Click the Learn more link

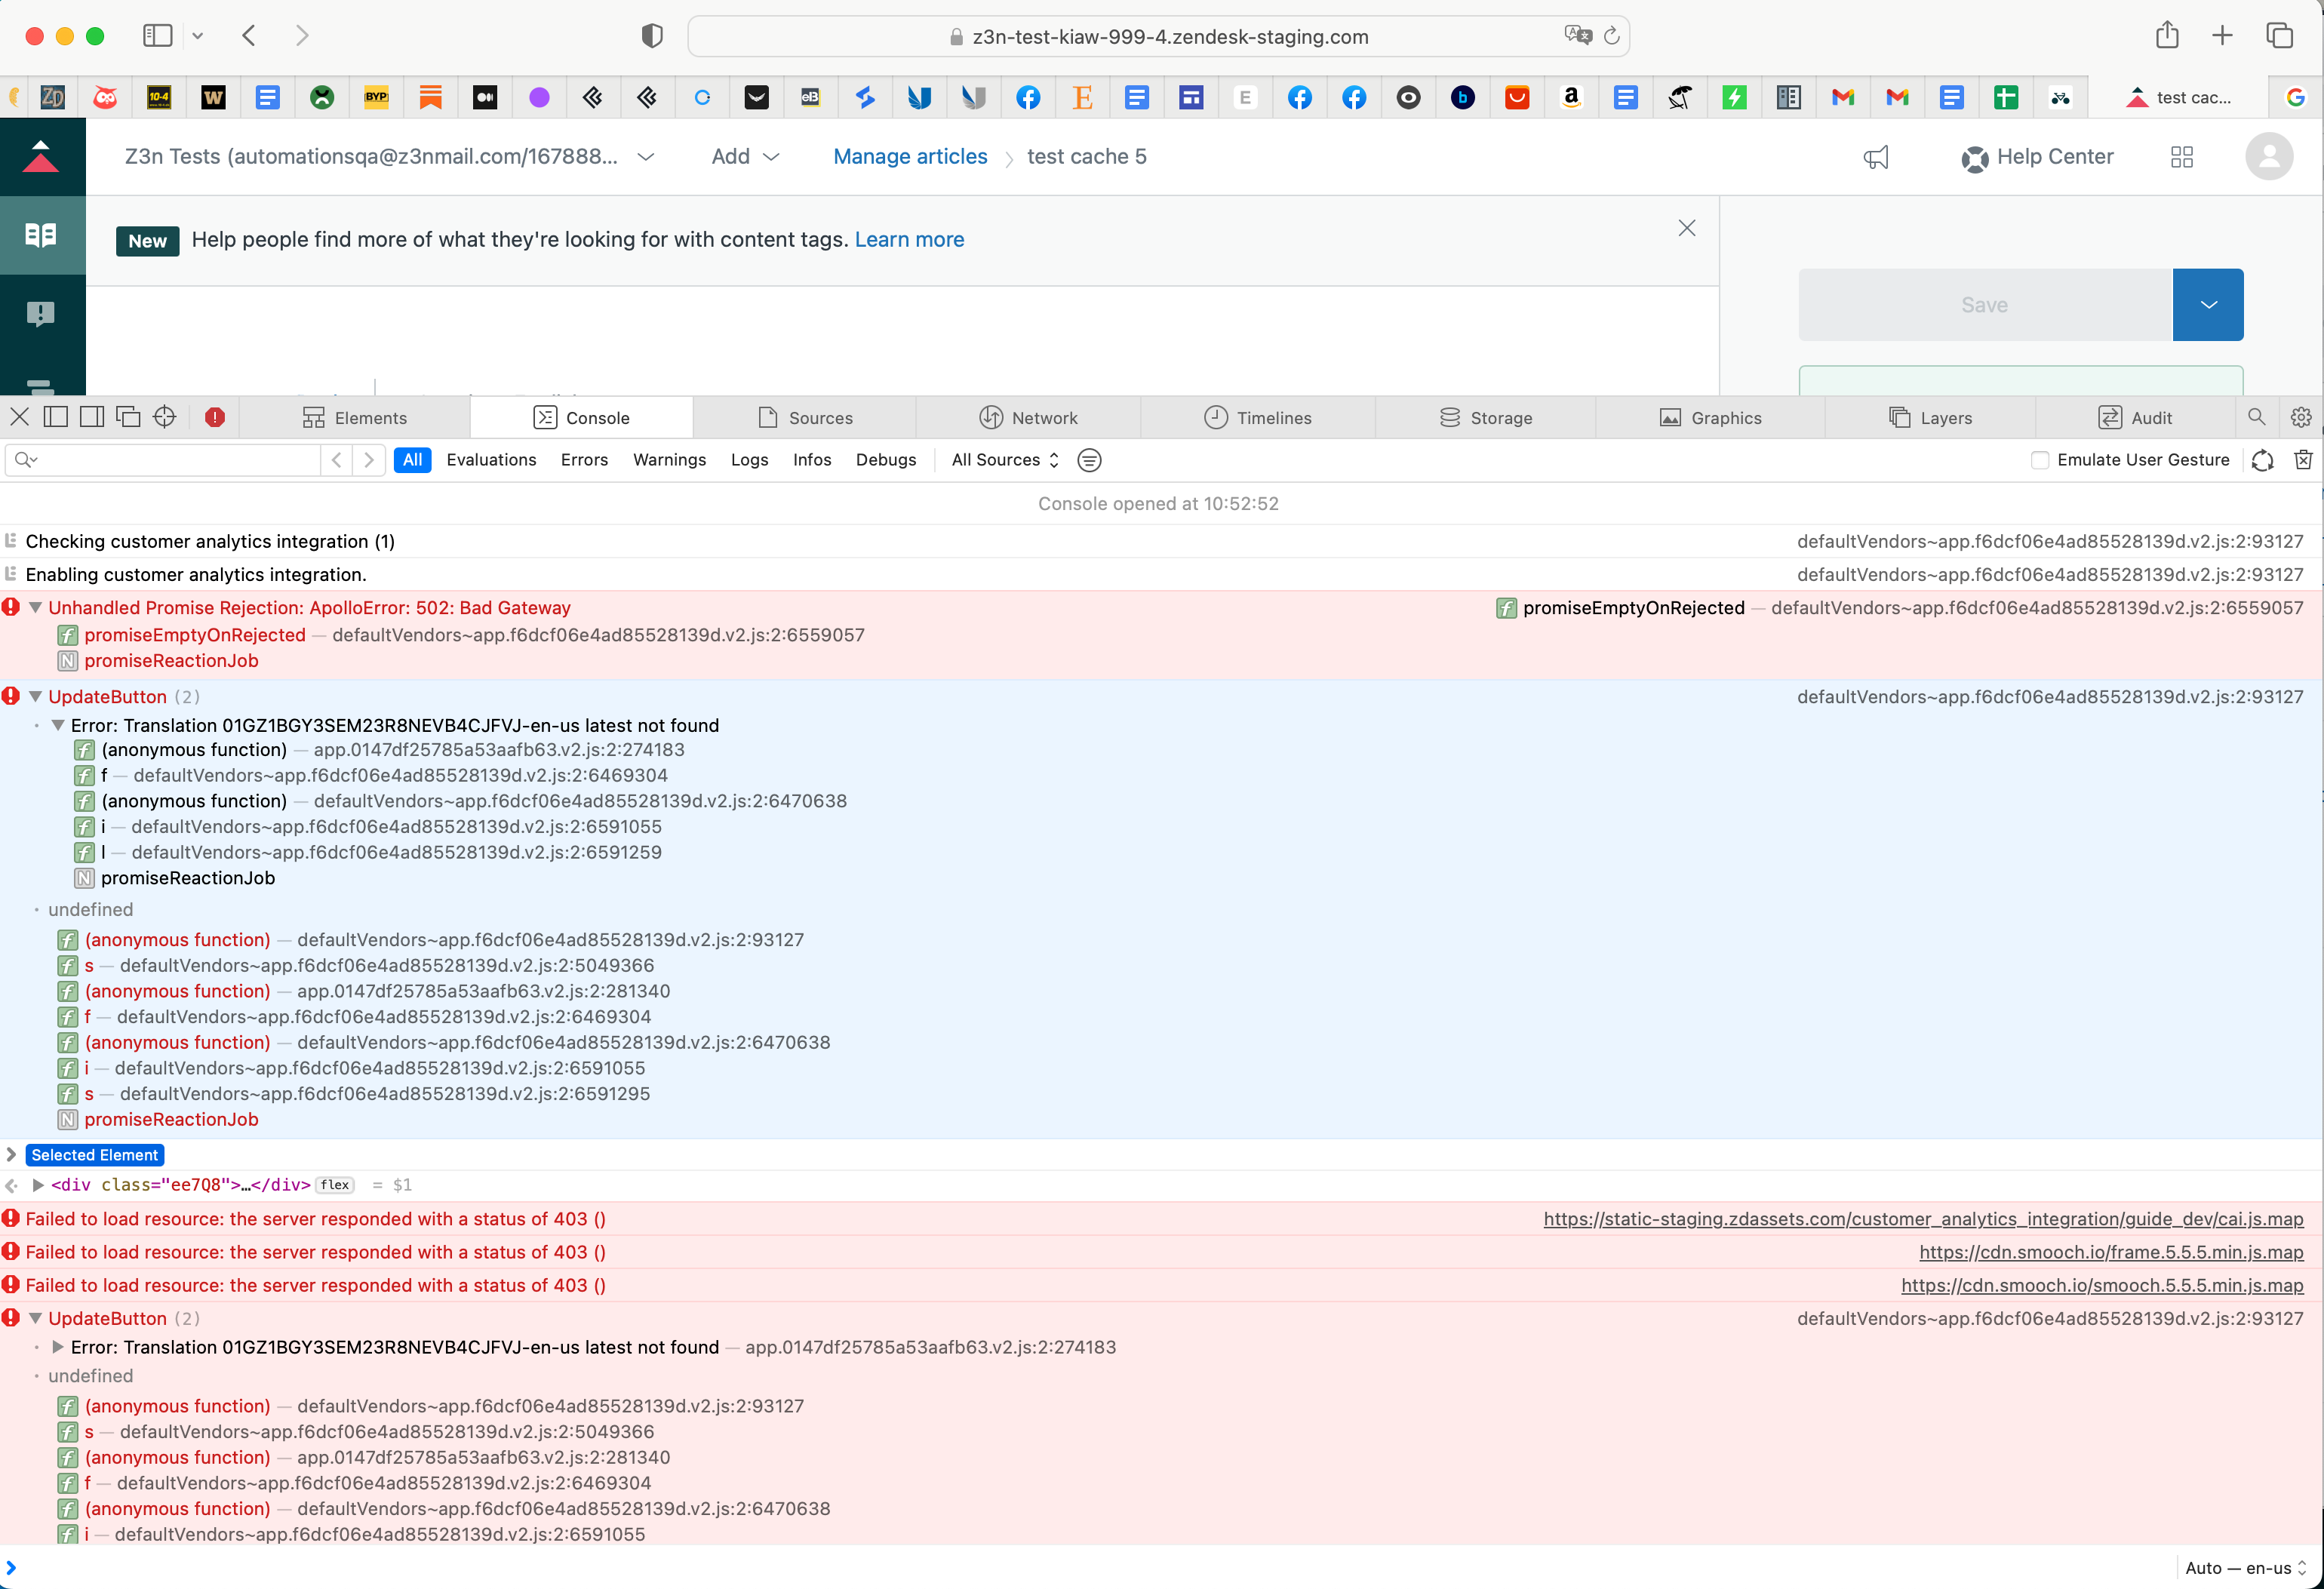(909, 240)
